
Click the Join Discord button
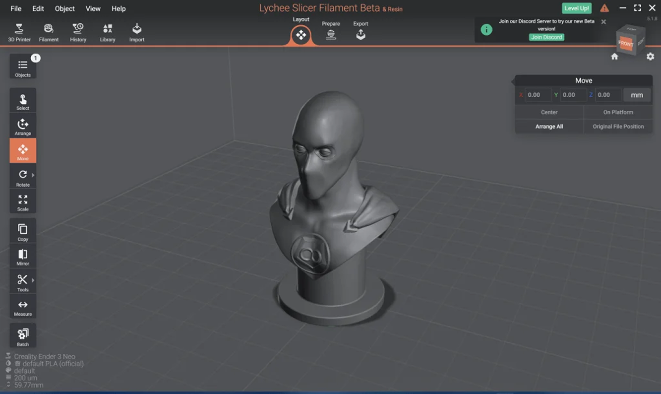[x=546, y=37]
